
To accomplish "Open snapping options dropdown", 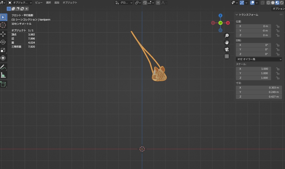I will click(151, 3).
